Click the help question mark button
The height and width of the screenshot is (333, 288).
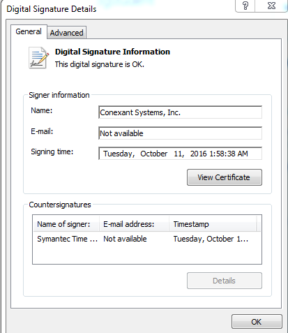245,6
